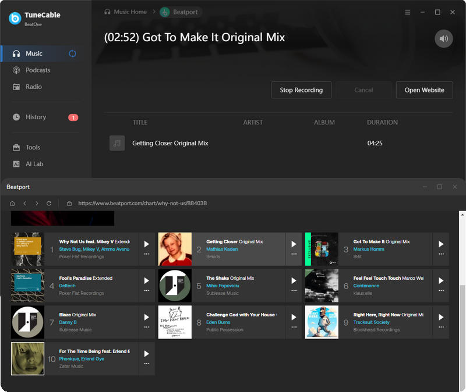Open the Tools section
Screen dimensions: 466x392
click(x=33, y=147)
